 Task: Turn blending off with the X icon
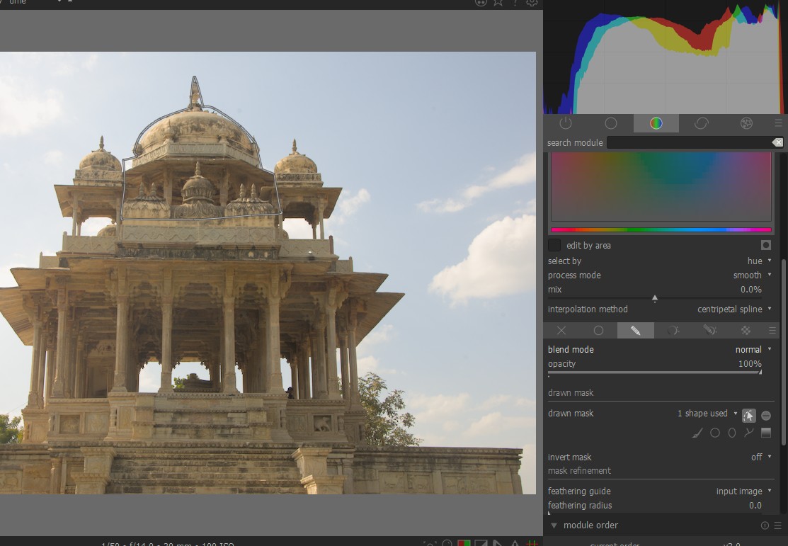(x=561, y=330)
